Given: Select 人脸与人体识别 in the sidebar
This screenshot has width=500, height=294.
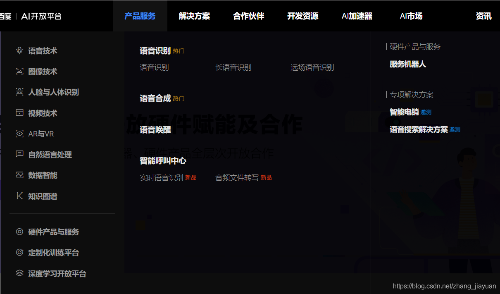Looking at the screenshot, I should (x=53, y=92).
